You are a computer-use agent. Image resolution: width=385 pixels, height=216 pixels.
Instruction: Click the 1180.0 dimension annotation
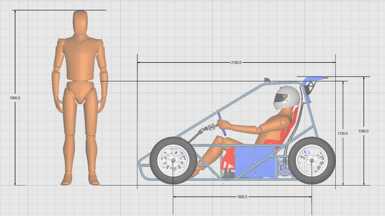click(363, 130)
